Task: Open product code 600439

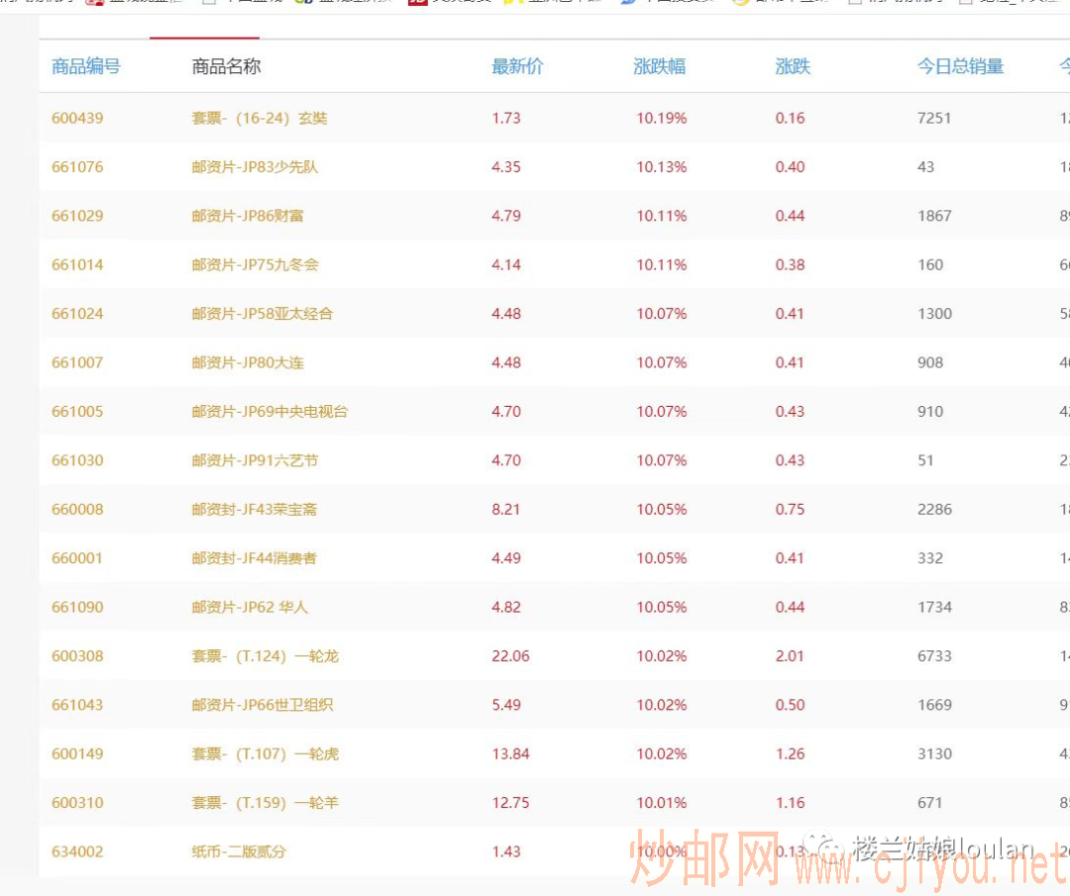Action: point(77,118)
